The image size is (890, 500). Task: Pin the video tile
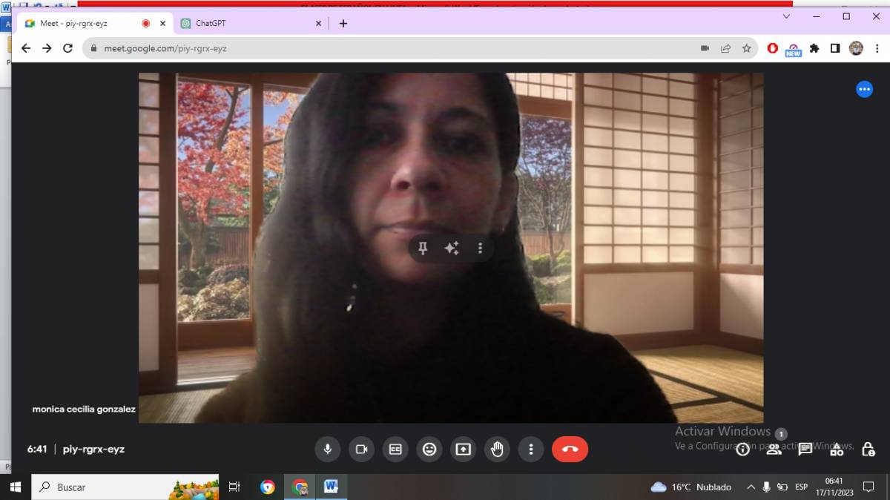pos(423,249)
